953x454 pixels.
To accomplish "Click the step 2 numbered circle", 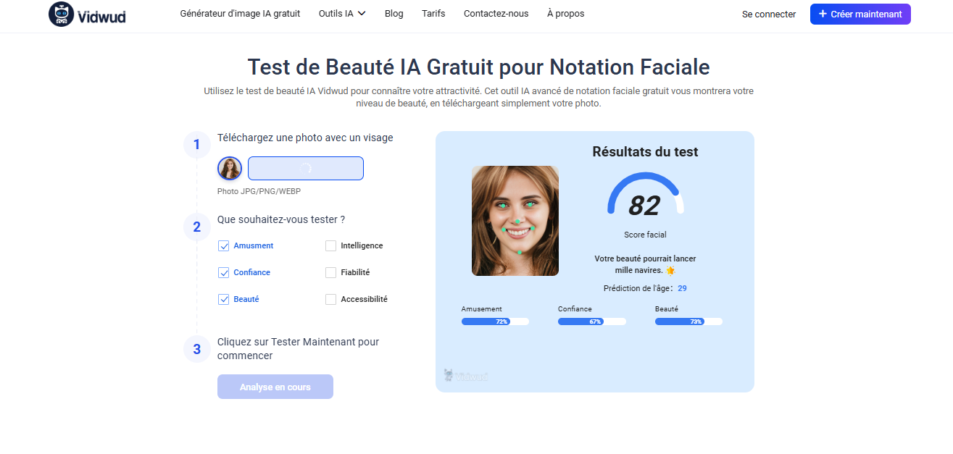I will (196, 227).
